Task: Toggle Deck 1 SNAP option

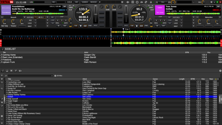Action: (x=30, y=26)
